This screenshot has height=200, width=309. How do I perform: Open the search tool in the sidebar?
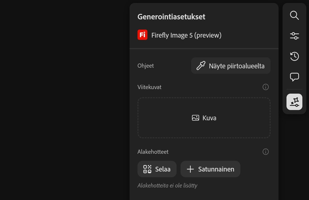coord(294,15)
